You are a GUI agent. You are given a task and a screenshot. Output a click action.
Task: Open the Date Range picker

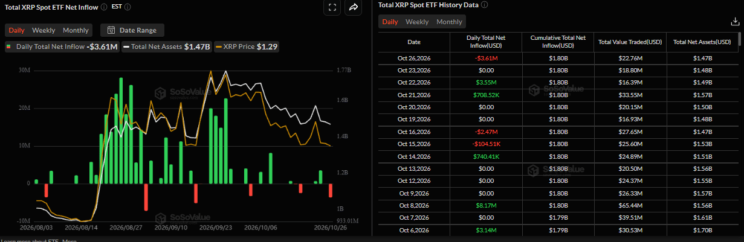tap(132, 30)
